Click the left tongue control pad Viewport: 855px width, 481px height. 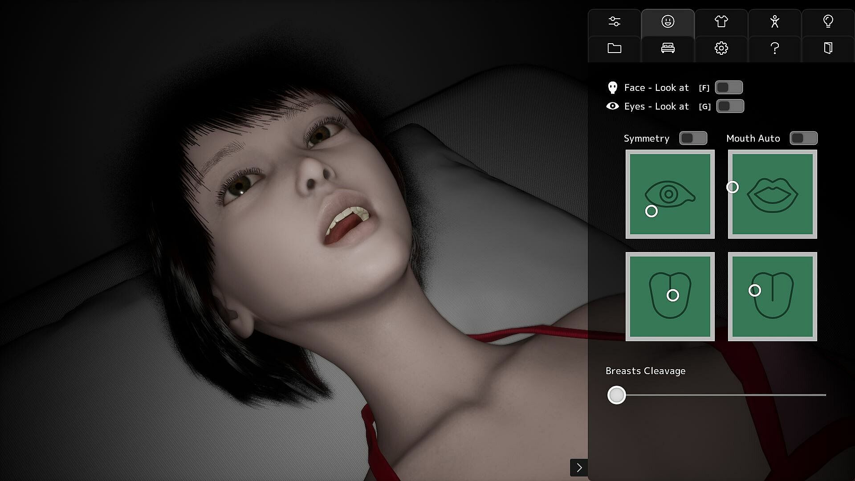670,297
